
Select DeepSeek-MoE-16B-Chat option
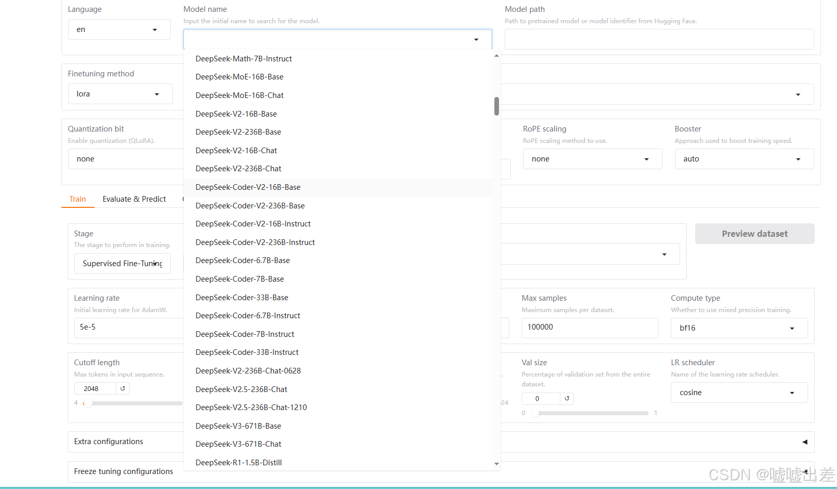click(x=338, y=95)
